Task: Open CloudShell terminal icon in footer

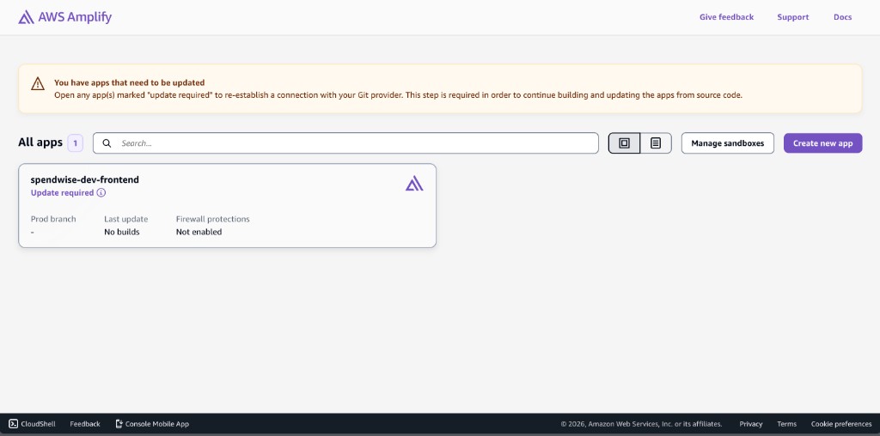Action: (14, 424)
